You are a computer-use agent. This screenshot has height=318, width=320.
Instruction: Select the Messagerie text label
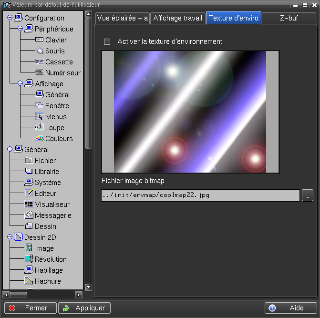pos(53,215)
